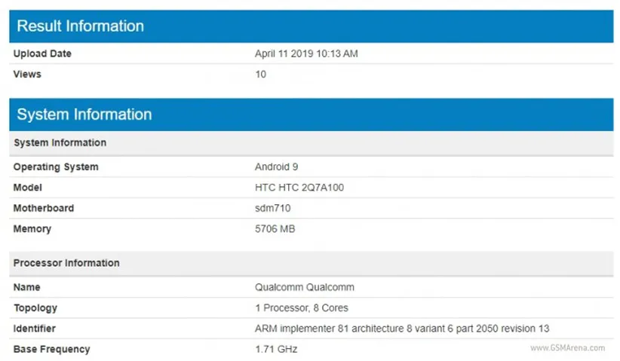Viewport: 620px width, 361px height.
Task: Click the 1.71 GHz frequency value
Action: coord(276,350)
